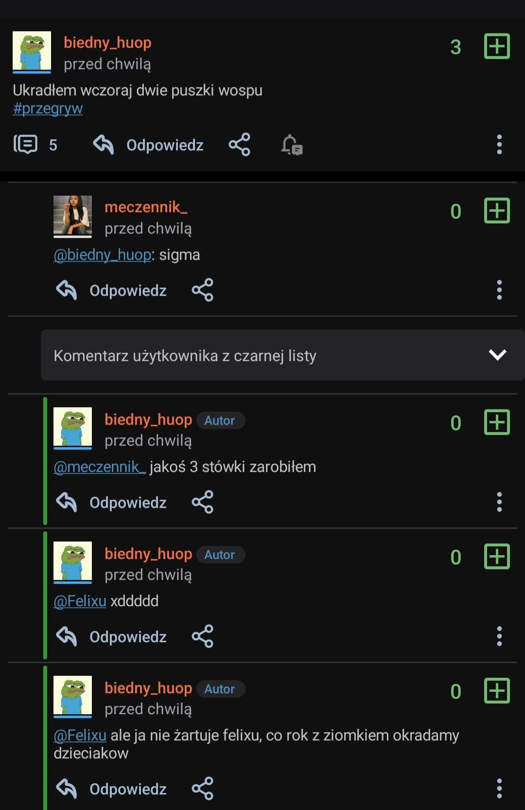Expand 'Komentarz użytkownika z czarnej listy' bar
The height and width of the screenshot is (810, 525).
185,356
